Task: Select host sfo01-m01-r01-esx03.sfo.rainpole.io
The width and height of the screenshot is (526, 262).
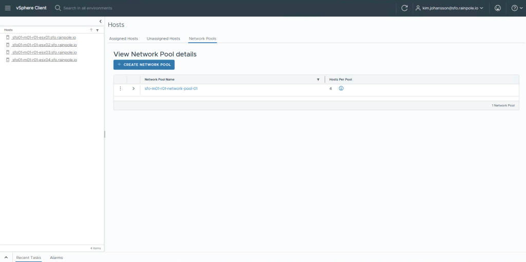Action: click(x=44, y=52)
